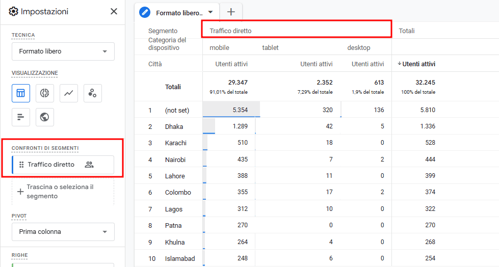Click the Khulna city row
This screenshot has width=499, height=267.
(175, 242)
